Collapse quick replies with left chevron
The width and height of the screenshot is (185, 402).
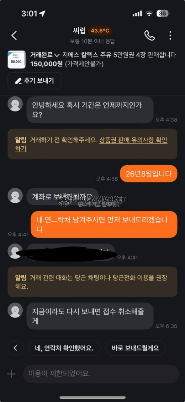pos(16,348)
